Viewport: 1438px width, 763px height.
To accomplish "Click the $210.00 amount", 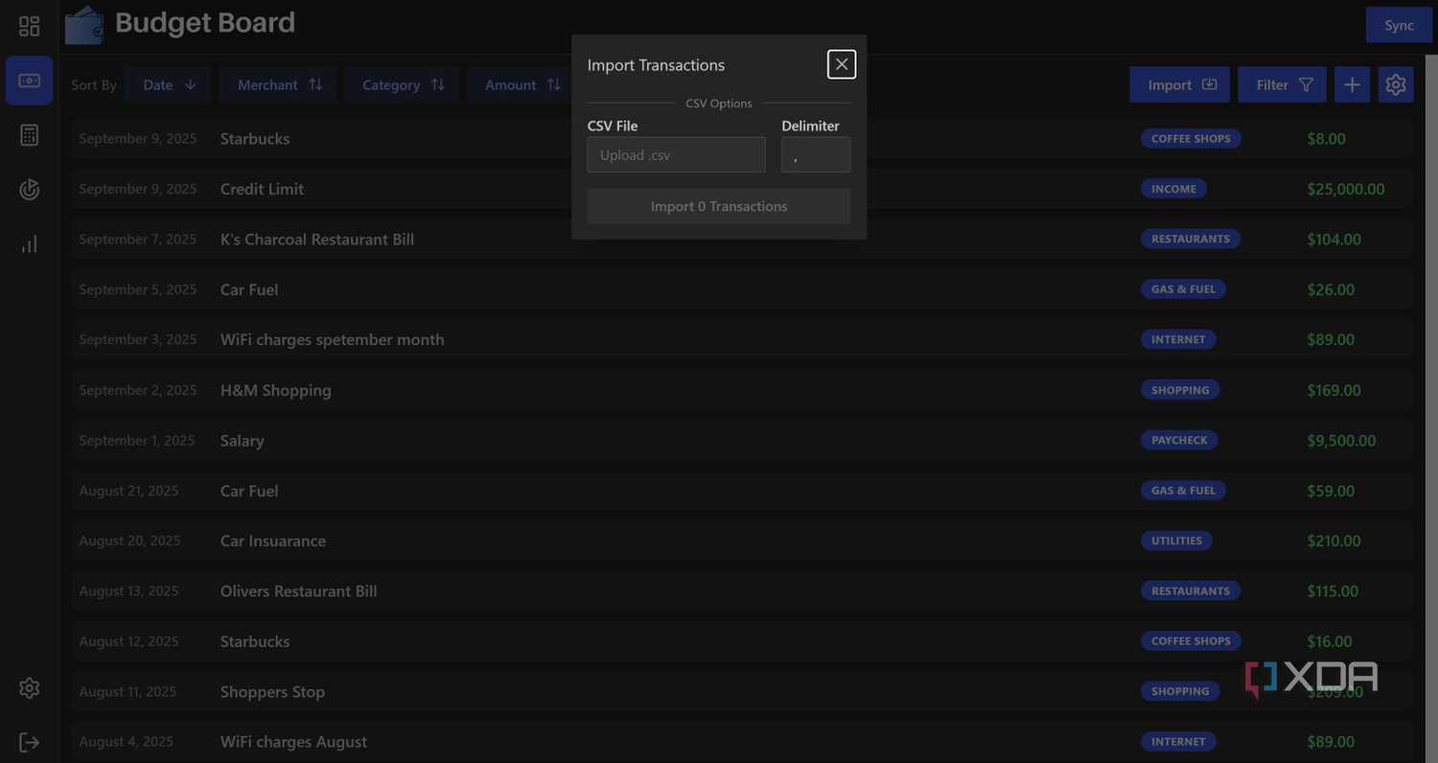I will click(x=1334, y=541).
